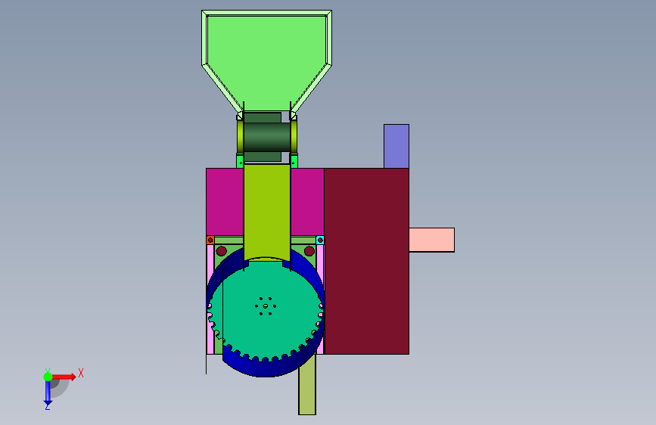Screen dimensions: 656x425
Task: Click the green Y axis dot on the triad
Action: click(x=48, y=377)
